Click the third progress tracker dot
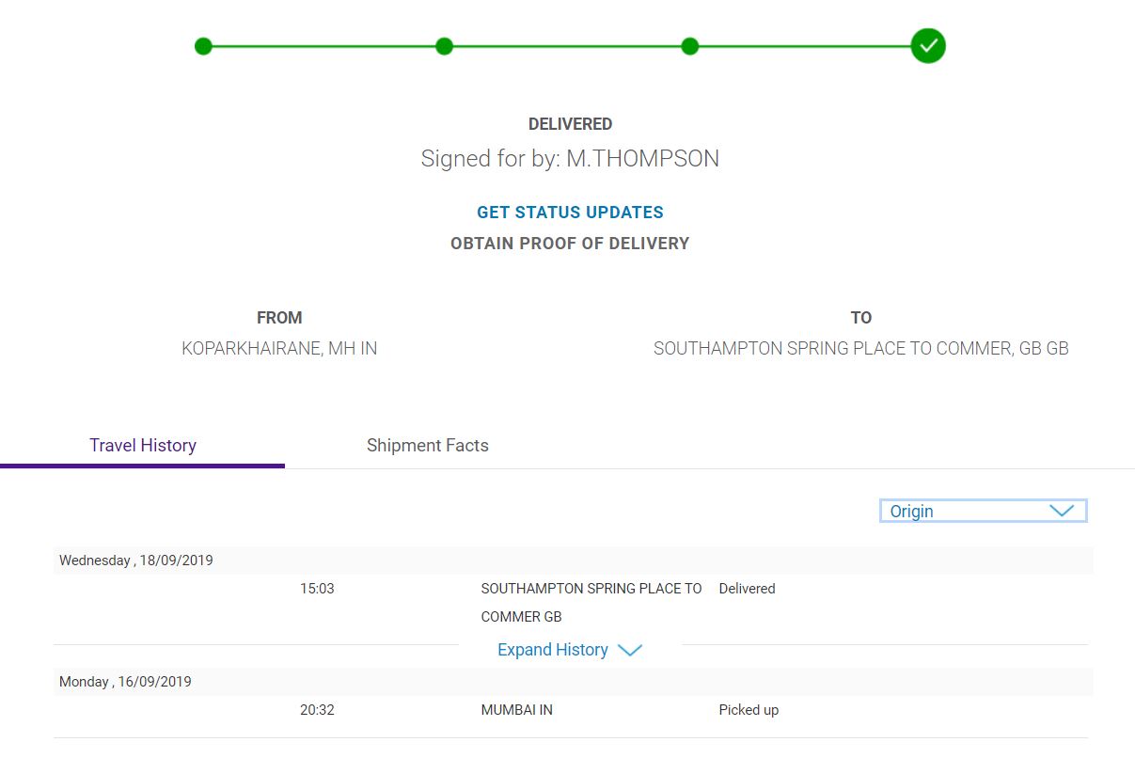The image size is (1135, 758). [x=690, y=46]
